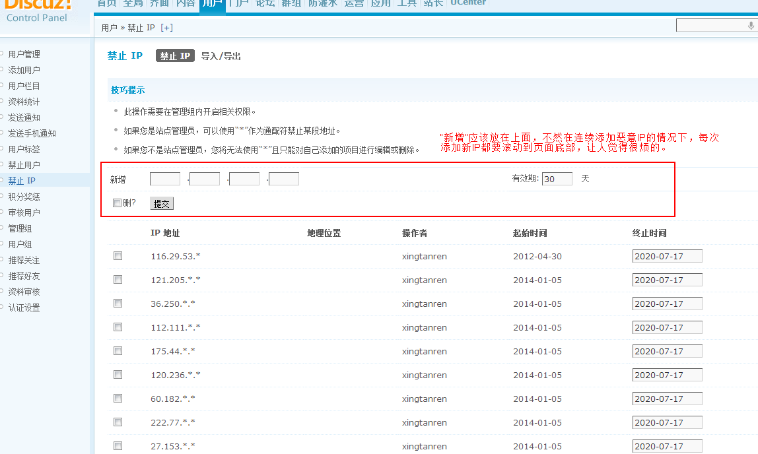Open the UCenter top menu

(x=468, y=3)
